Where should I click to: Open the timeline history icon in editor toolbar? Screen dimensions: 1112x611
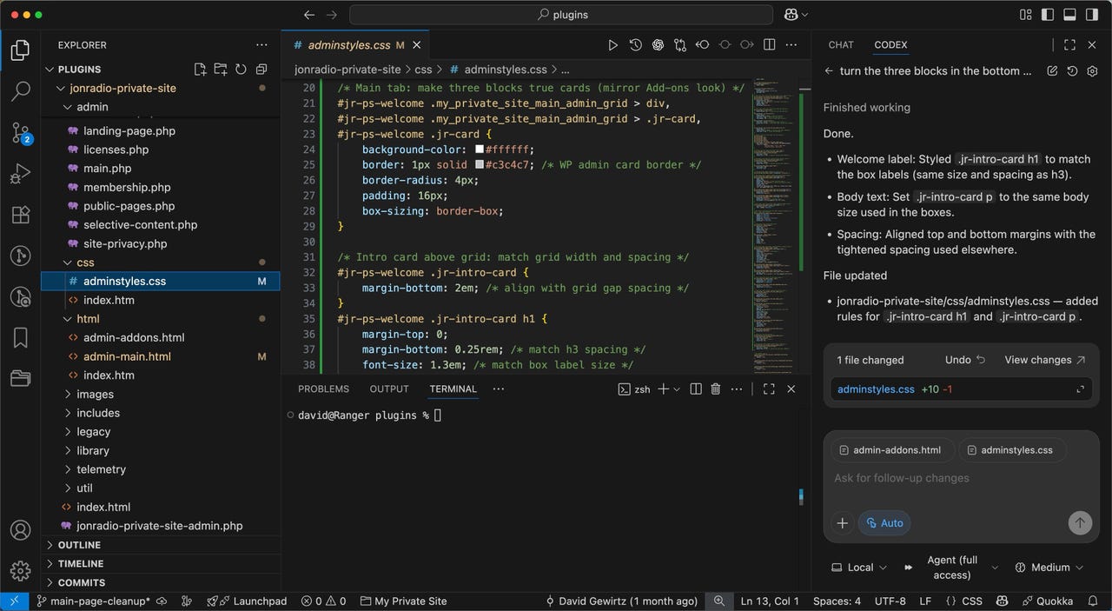pos(635,45)
